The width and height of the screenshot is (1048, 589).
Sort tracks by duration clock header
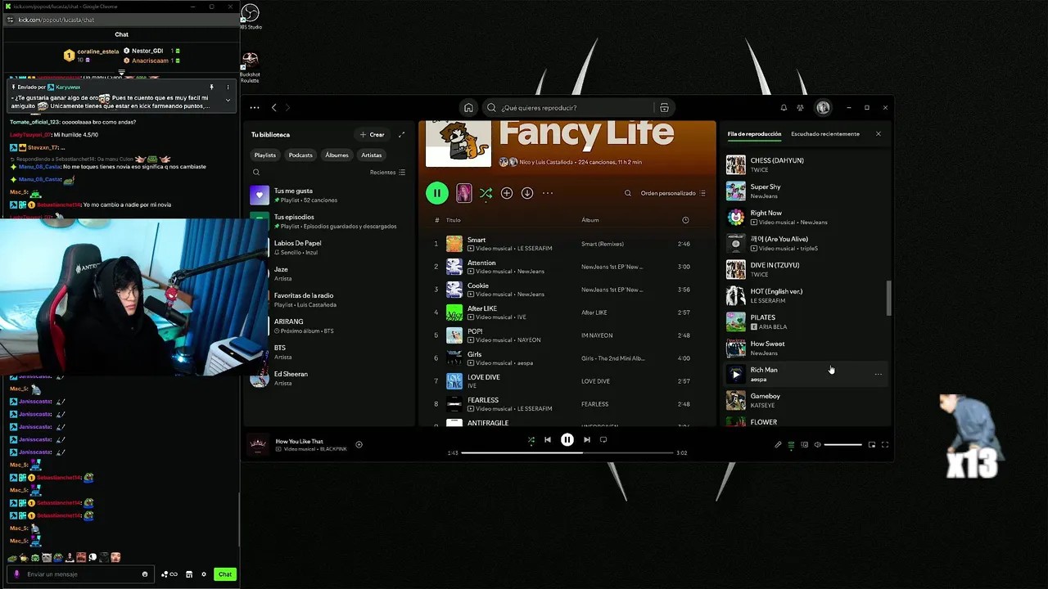(x=685, y=220)
